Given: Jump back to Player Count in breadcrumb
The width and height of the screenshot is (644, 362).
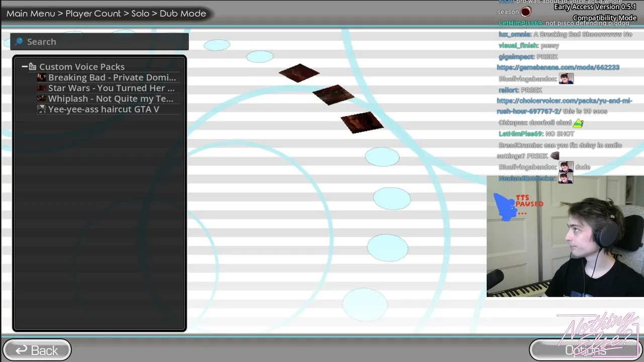Looking at the screenshot, I should point(93,14).
